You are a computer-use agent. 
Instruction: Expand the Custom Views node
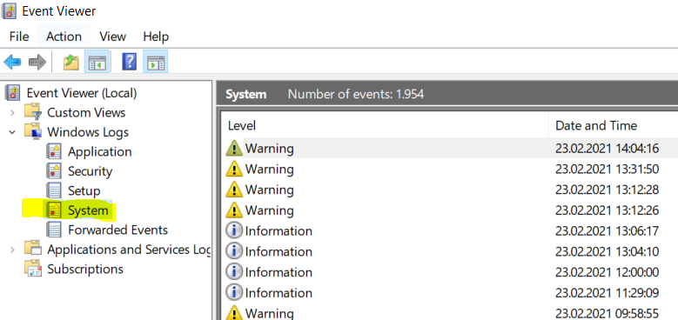[12, 113]
